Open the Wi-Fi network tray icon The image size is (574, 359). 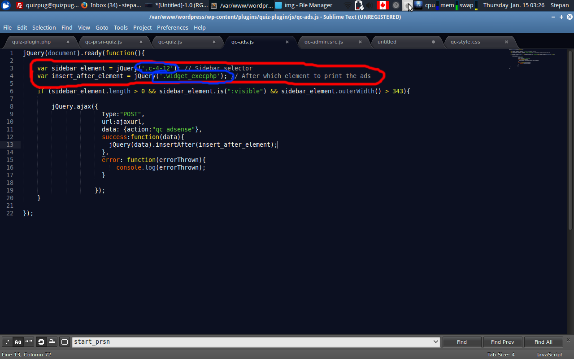tap(348, 5)
